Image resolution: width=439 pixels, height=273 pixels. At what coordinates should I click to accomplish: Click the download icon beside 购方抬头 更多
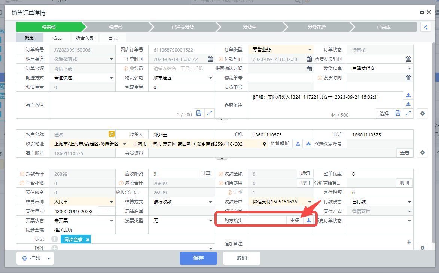click(x=308, y=220)
